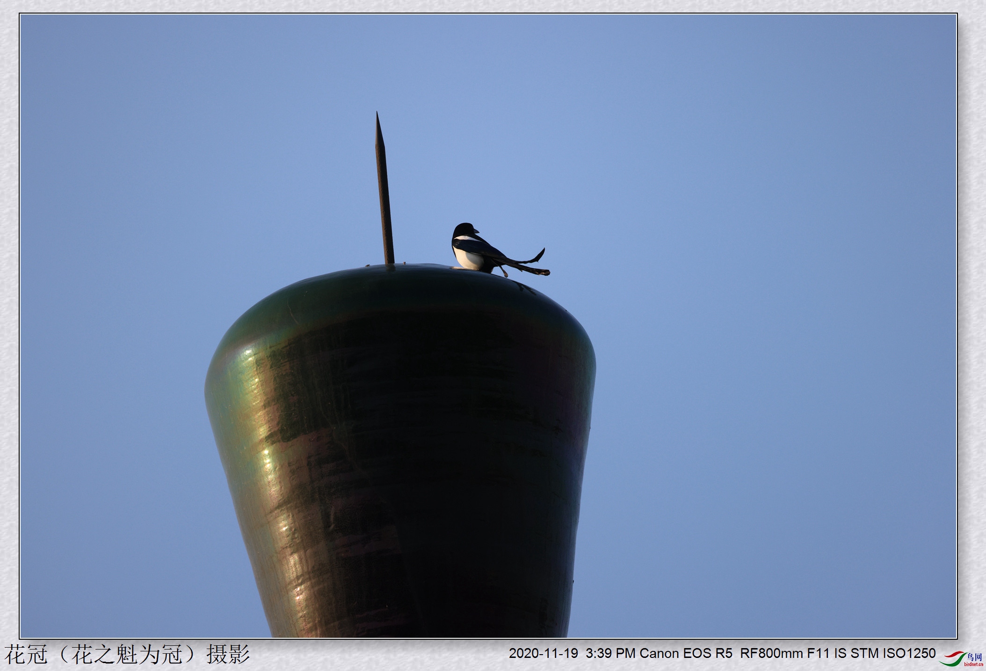Viewport: 986px width, 671px height.
Task: Click the RF800mm F11 IS STM lens text
Action: 809,653
